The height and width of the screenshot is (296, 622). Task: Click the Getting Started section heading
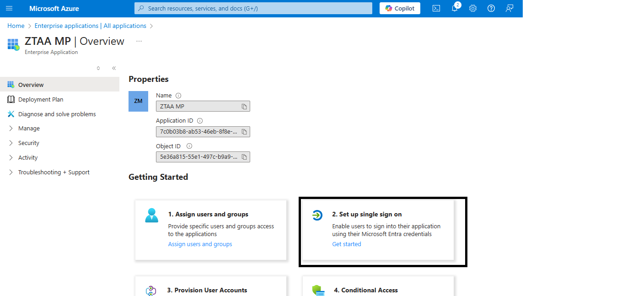coord(158,177)
